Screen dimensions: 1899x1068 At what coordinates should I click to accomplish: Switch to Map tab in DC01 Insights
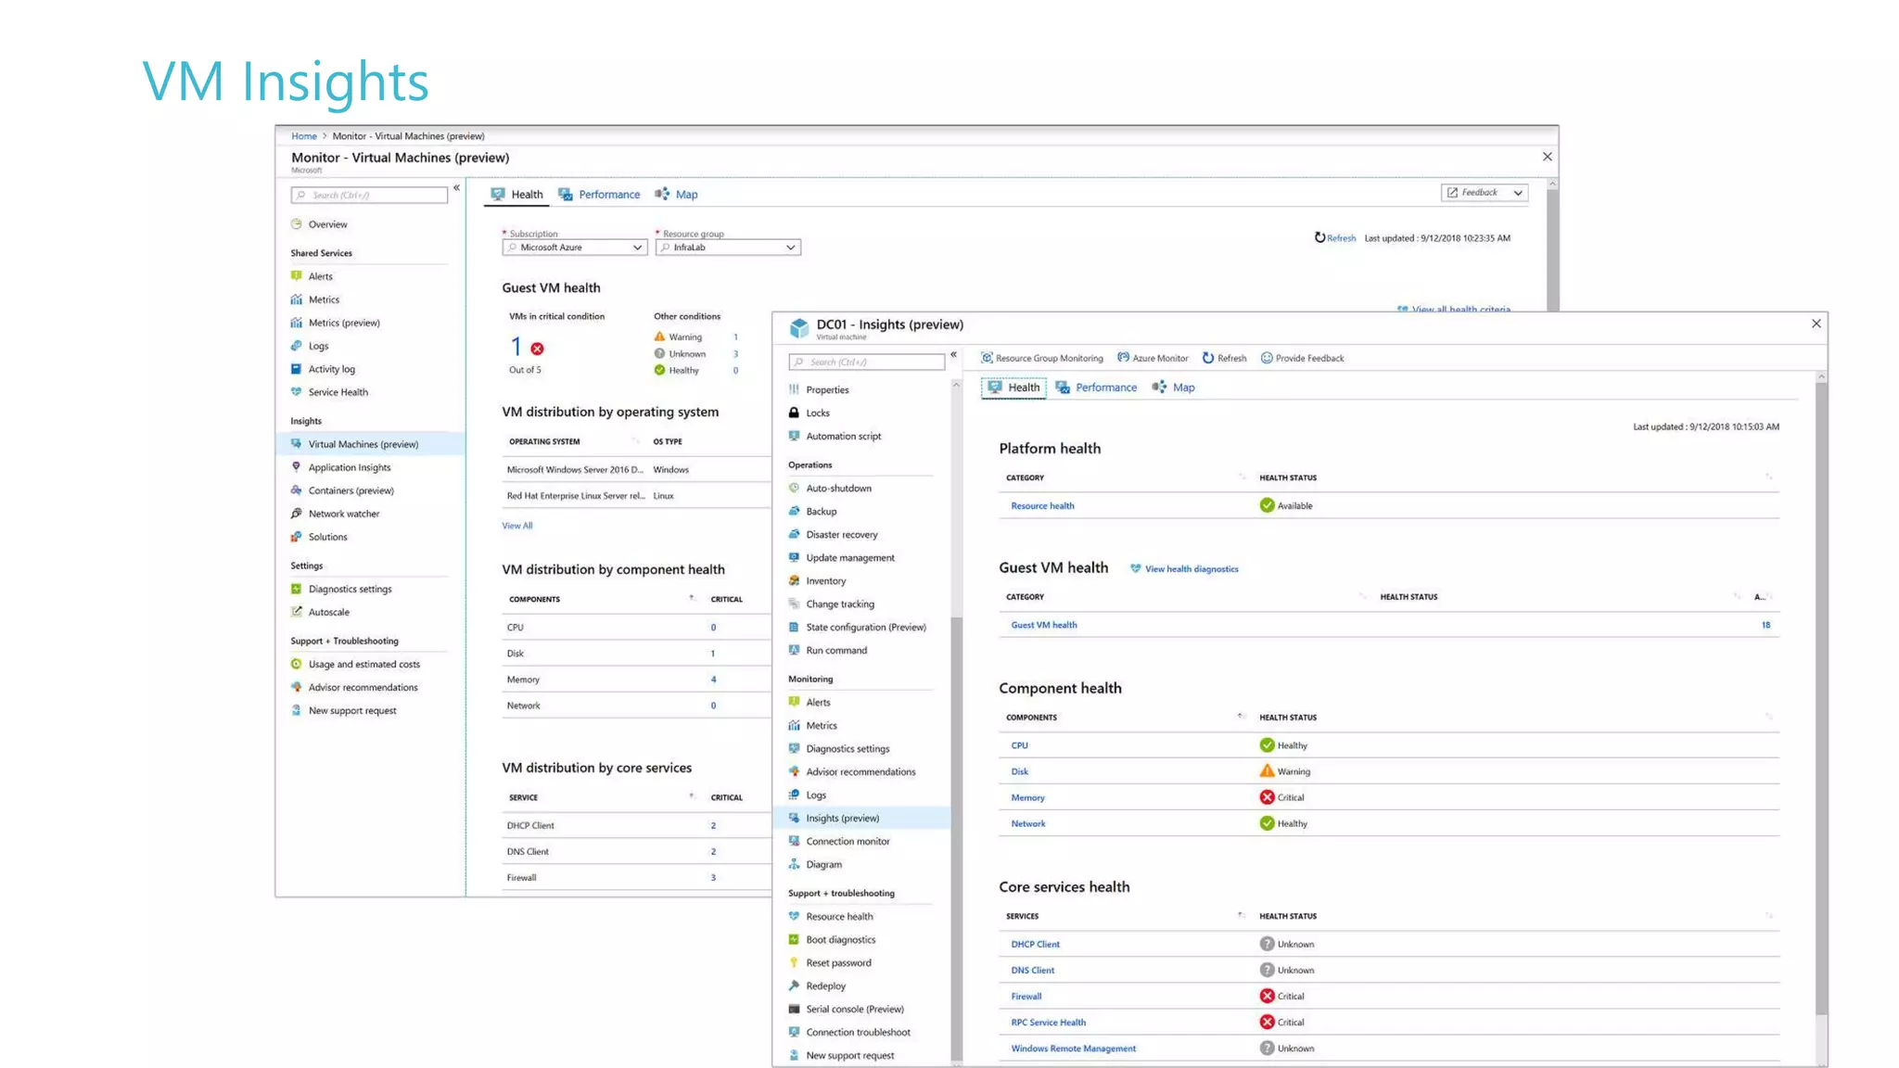click(x=1174, y=388)
